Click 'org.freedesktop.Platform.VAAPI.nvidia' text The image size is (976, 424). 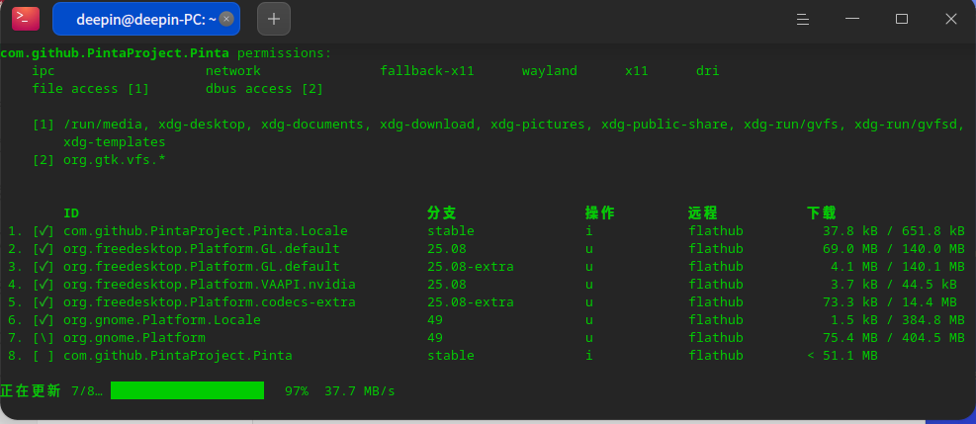[210, 285]
